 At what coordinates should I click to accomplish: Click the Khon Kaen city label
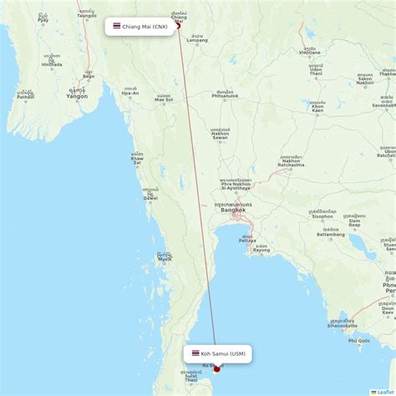coord(317,109)
